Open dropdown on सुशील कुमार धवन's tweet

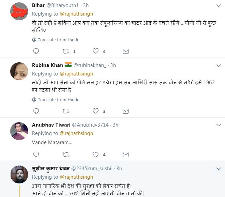(x=219, y=169)
